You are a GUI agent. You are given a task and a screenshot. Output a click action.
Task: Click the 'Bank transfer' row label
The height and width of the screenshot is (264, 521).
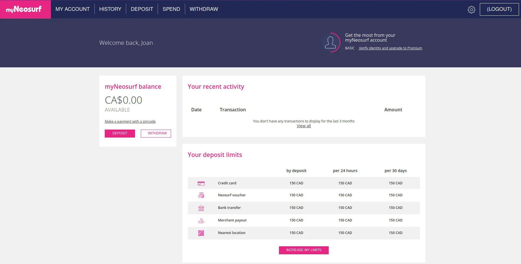[x=229, y=208]
